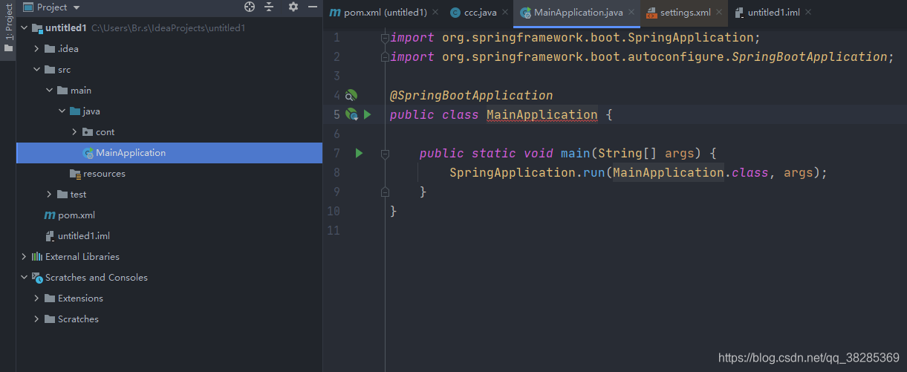The width and height of the screenshot is (907, 372).
Task: Click the Spring gutter icon on line 5
Action: [x=352, y=115]
